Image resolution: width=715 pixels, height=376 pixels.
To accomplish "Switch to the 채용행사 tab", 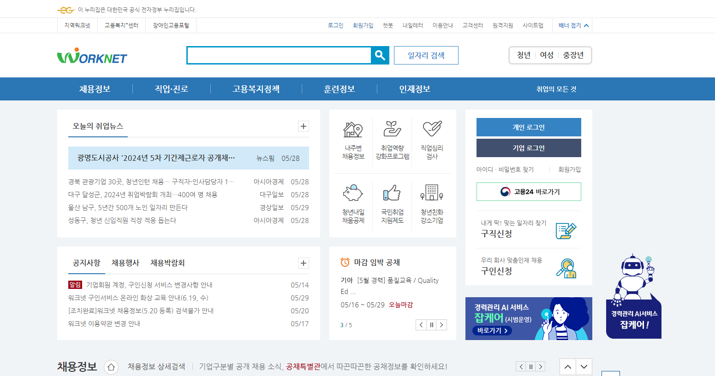I will pyautogui.click(x=125, y=263).
